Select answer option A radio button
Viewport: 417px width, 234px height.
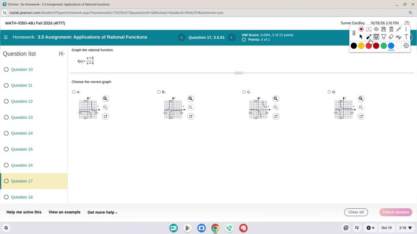pyautogui.click(x=74, y=92)
